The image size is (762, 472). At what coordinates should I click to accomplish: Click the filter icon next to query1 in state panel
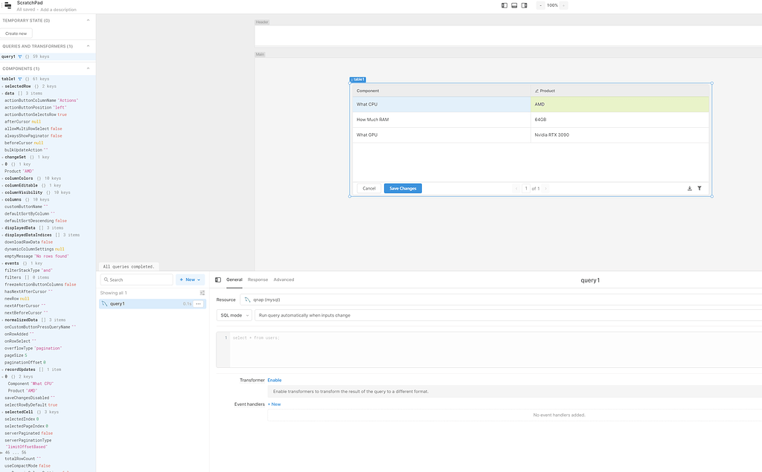19,56
